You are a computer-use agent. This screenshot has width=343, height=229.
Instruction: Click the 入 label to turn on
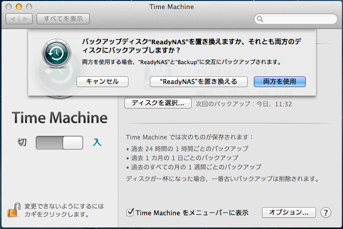[x=97, y=142]
